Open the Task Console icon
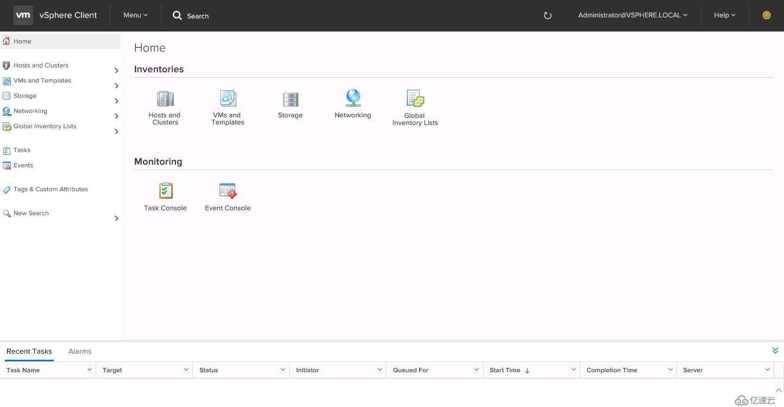The height and width of the screenshot is (407, 784). point(166,191)
